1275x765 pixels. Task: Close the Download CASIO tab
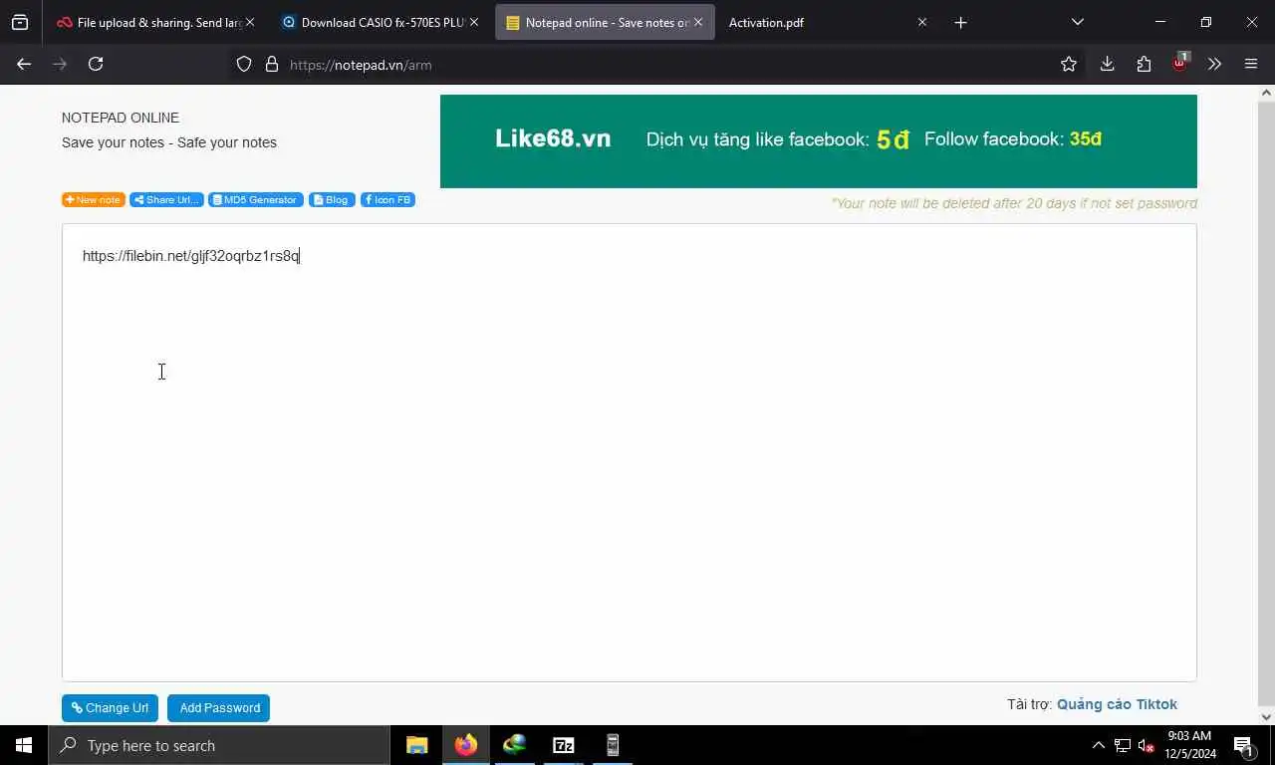tap(473, 22)
